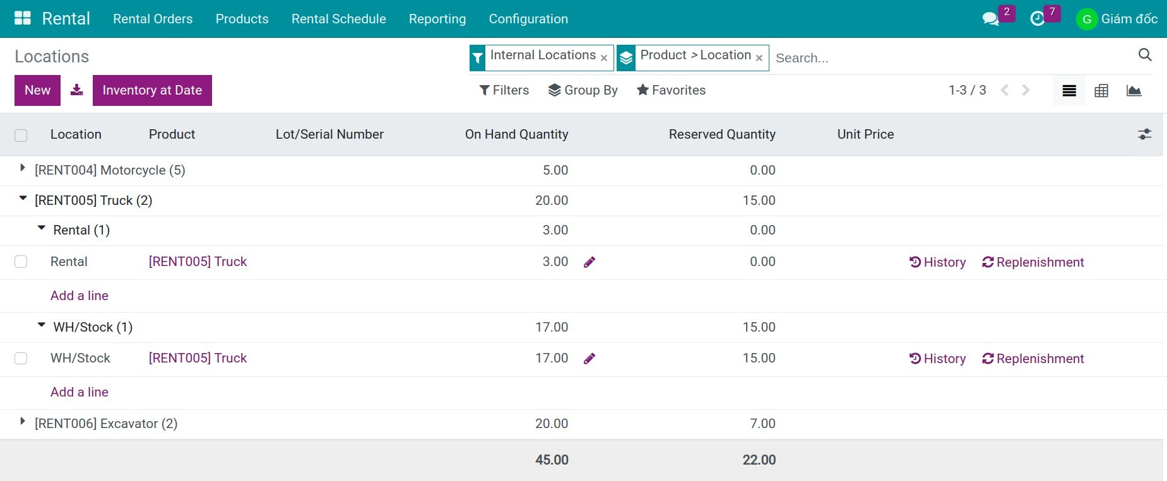Collapse the WH/Stock (1) subgroup
Image resolution: width=1167 pixels, height=481 pixels.
coord(42,325)
